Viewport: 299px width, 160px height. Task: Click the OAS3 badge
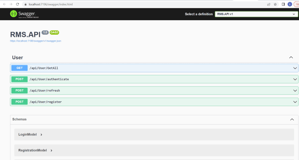tap(55, 32)
